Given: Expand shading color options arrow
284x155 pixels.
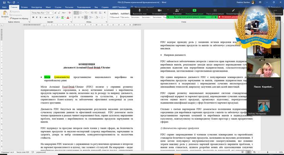Looking at the screenshot, I should [99, 17].
